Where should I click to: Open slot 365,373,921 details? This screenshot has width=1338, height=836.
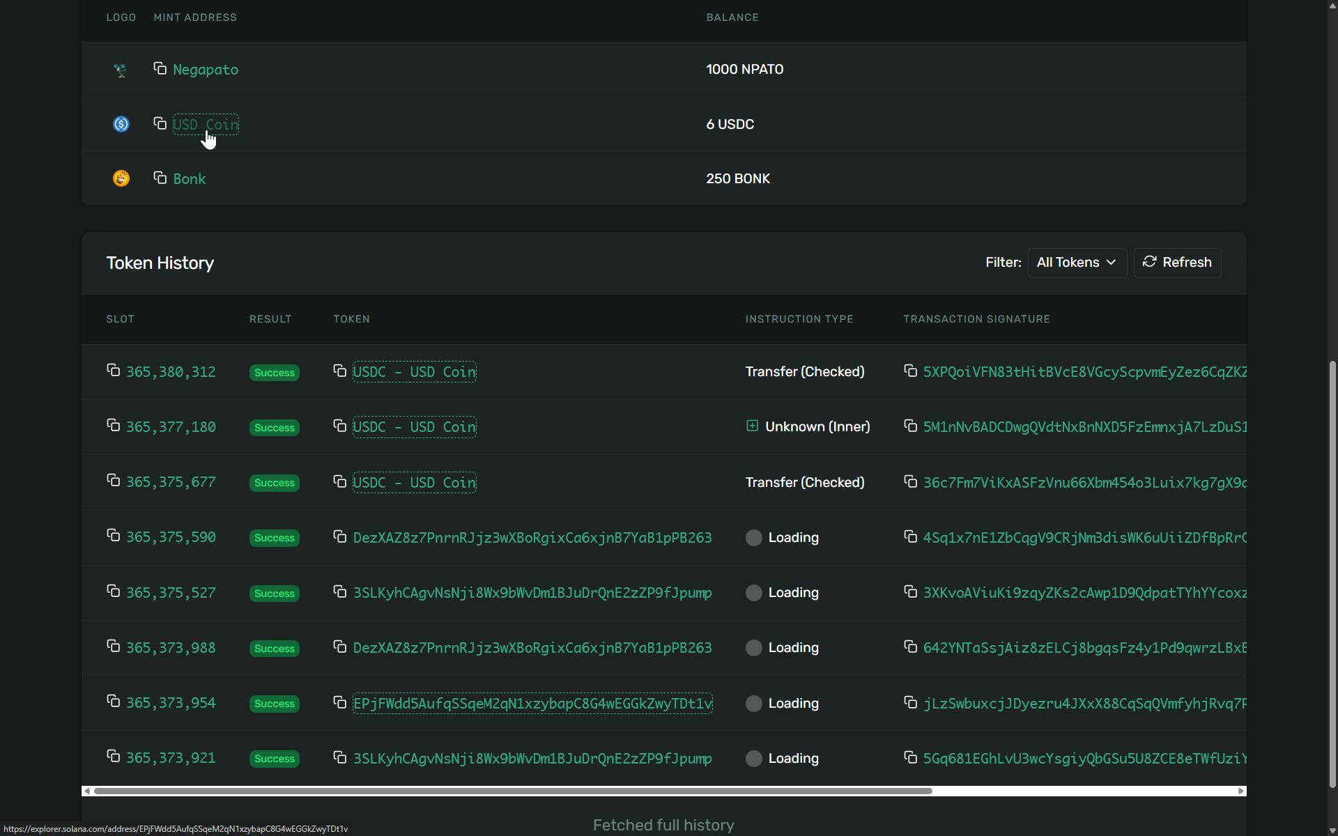171,758
